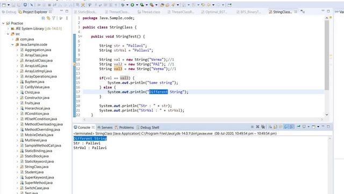Click the Open Task folder icon
Viewport: 344px width, 194px height.
coord(167,5)
